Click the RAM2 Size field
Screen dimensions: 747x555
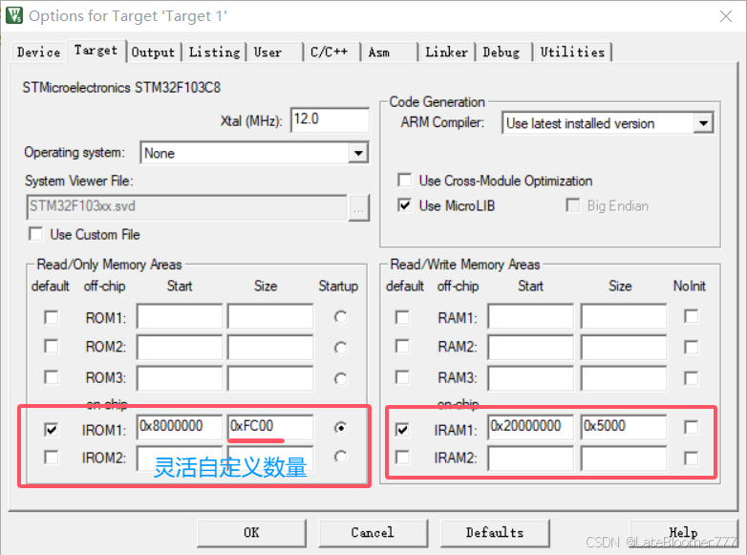[624, 348]
